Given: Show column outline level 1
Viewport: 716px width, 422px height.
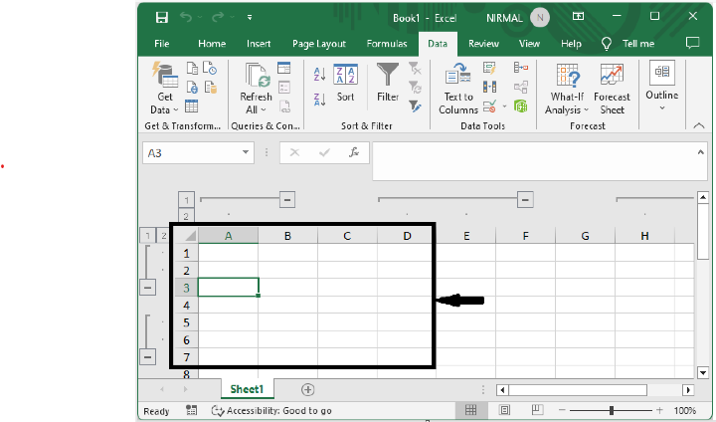Looking at the screenshot, I should (186, 200).
